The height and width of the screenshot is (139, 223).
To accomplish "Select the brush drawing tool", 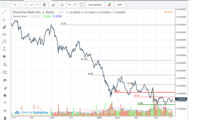I will tap(4, 27).
